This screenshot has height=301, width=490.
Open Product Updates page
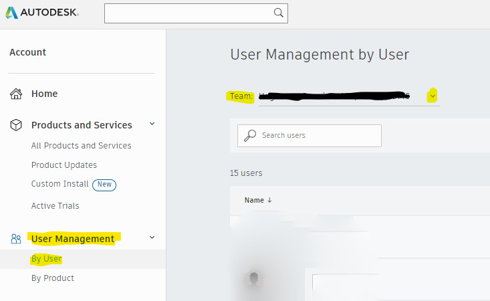coord(64,165)
